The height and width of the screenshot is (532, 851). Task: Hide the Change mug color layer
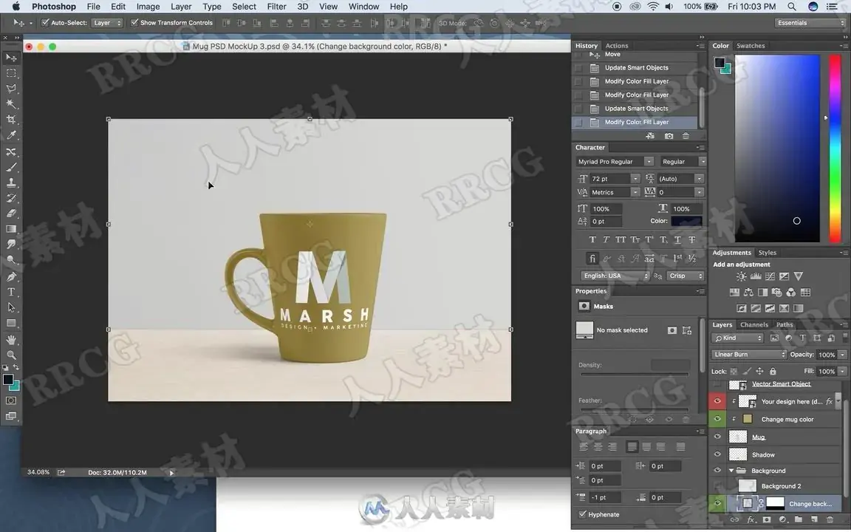[717, 419]
